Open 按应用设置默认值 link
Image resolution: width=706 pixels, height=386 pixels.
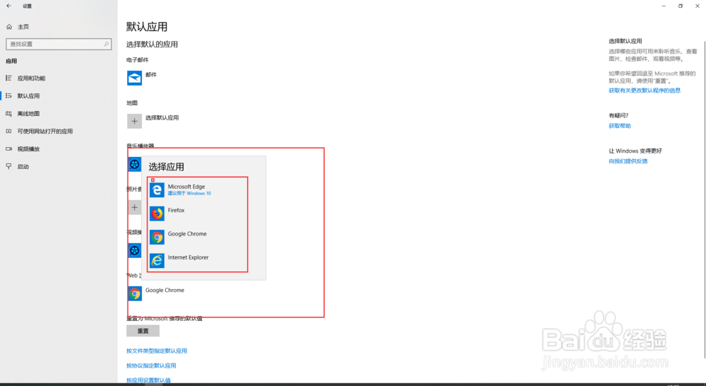pos(148,380)
